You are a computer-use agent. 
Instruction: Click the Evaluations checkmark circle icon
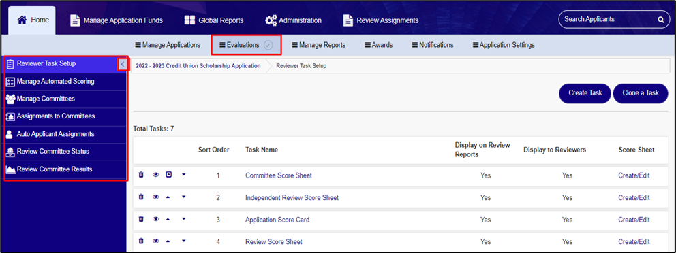(x=268, y=45)
